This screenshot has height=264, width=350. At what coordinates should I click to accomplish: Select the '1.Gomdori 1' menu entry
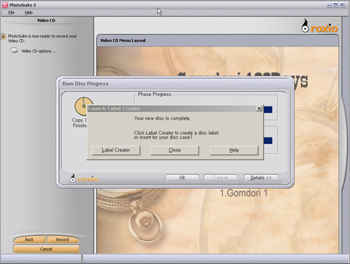click(x=244, y=193)
